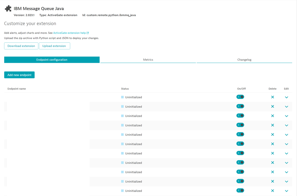The image size is (297, 196).
Task: Remove the seventh endpoint using X icon
Action: click(x=272, y=153)
